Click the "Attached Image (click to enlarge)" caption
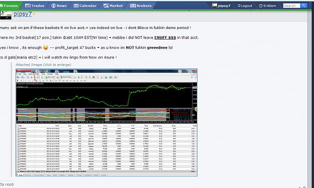Viewport: 314px width, 188px height. [x=43, y=64]
